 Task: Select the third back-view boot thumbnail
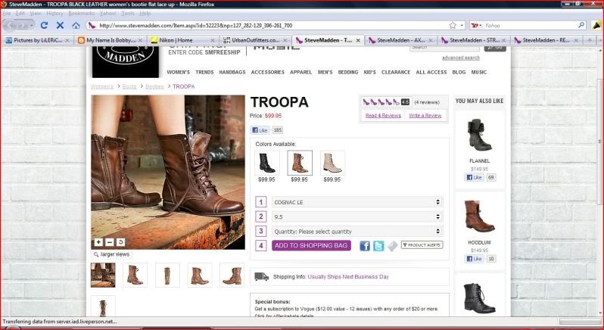pos(167,275)
